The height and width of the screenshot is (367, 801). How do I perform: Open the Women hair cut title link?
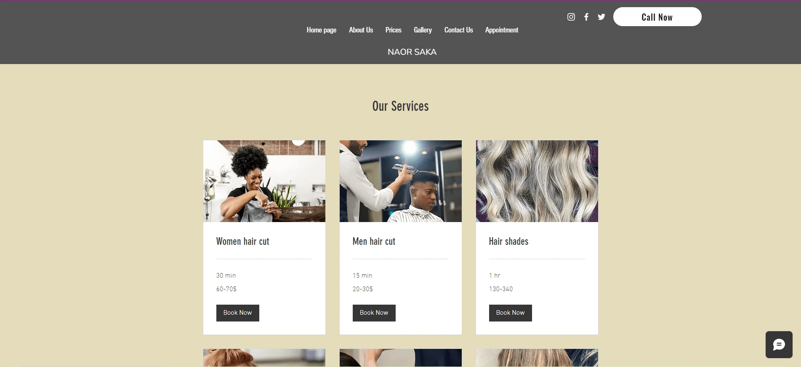pos(242,241)
